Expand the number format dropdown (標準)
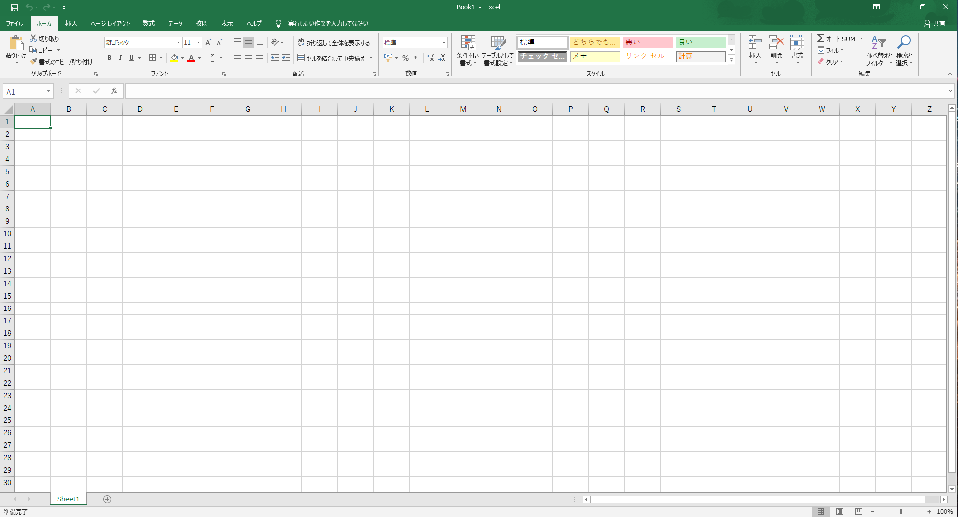 pos(443,43)
